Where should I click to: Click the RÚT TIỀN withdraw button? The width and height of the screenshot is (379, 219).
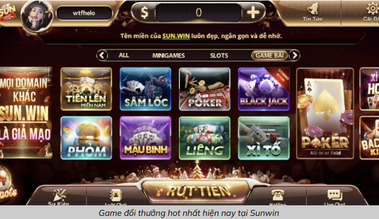pos(198,191)
